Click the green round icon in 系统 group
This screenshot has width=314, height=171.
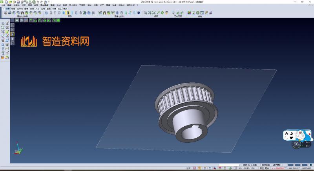[198, 13]
